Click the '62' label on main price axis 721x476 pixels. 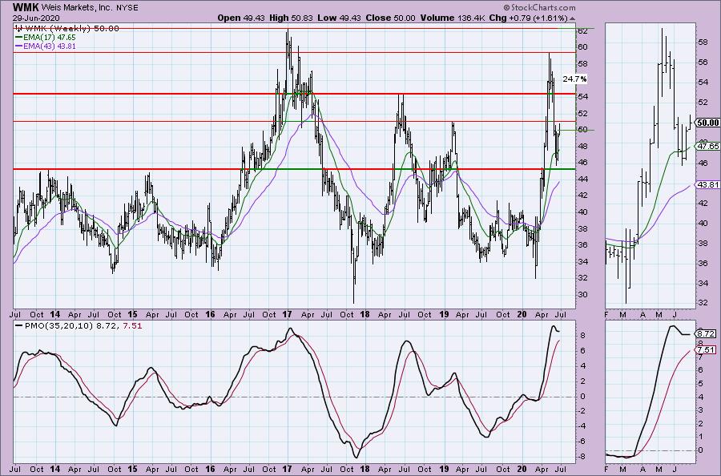click(582, 30)
